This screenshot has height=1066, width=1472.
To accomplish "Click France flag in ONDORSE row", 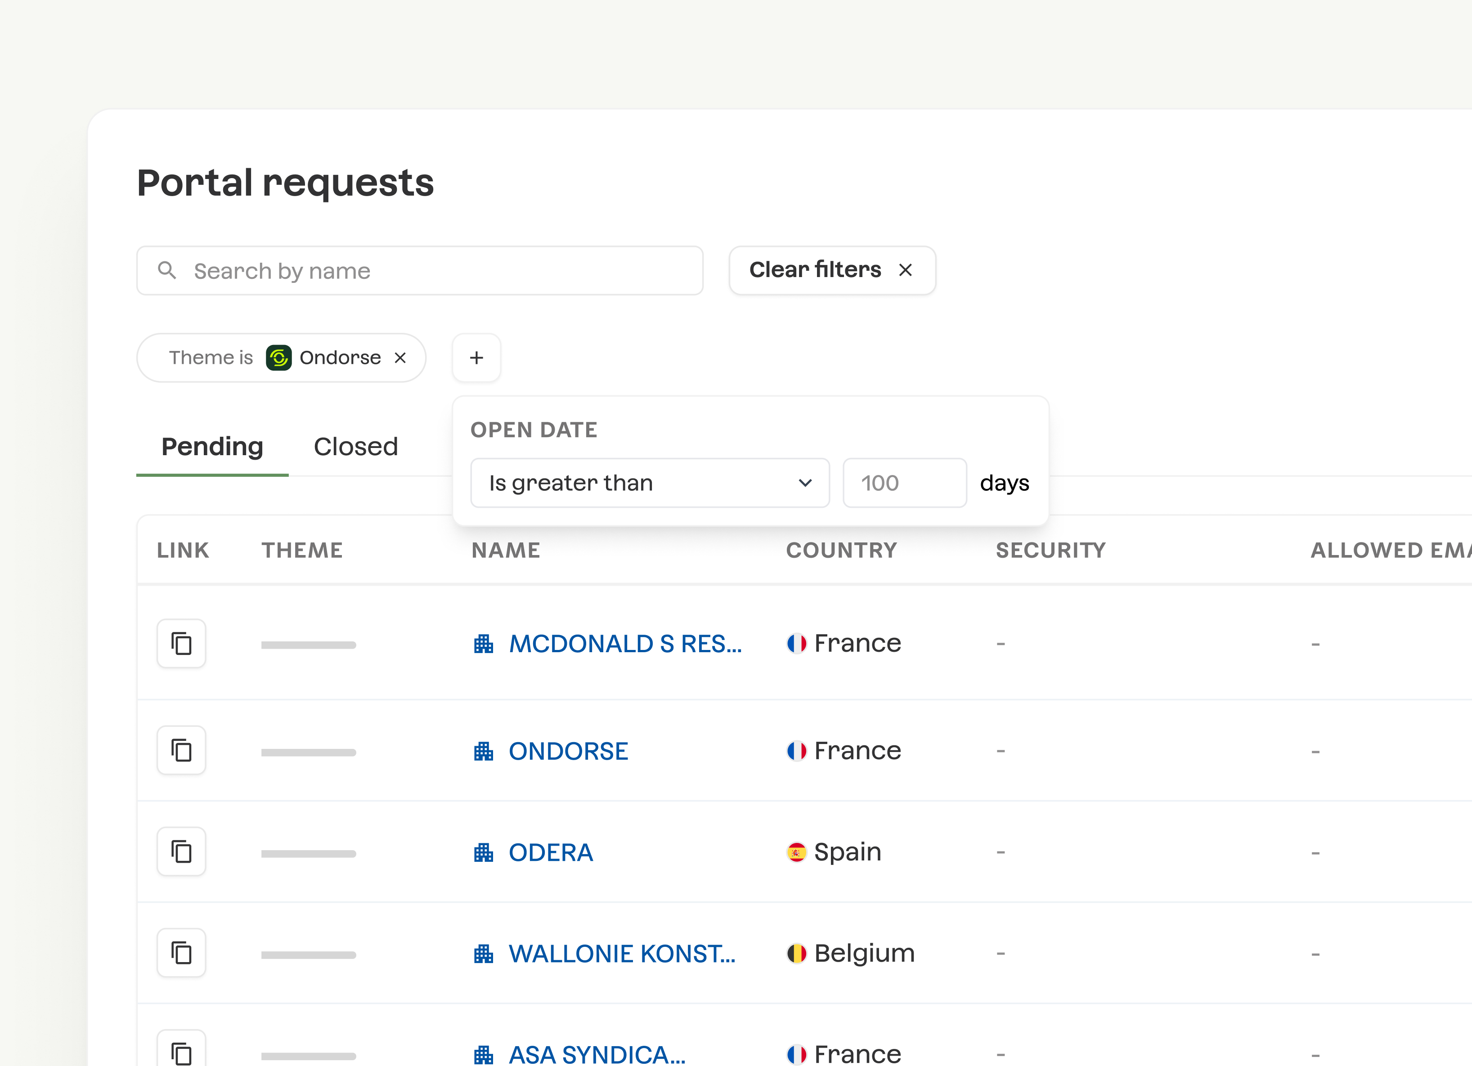I will [796, 751].
